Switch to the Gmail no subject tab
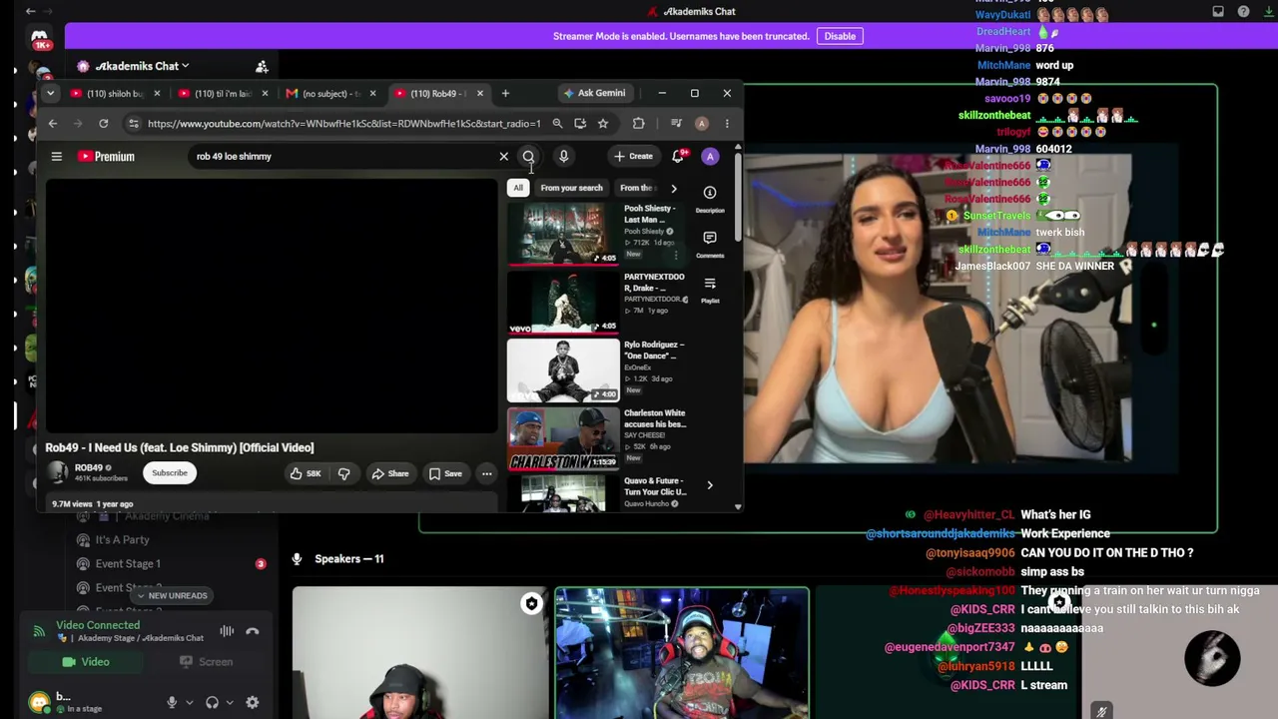Viewport: 1278px width, 719px height. coord(331,94)
